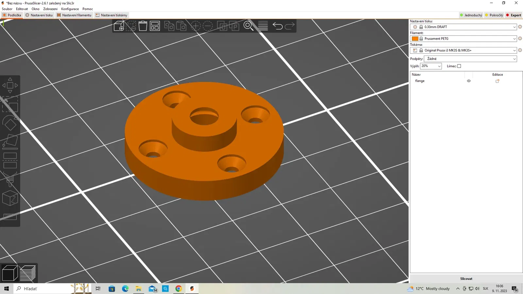This screenshot has width=523, height=294.
Task: Click the Slicovat button
Action: (466, 279)
